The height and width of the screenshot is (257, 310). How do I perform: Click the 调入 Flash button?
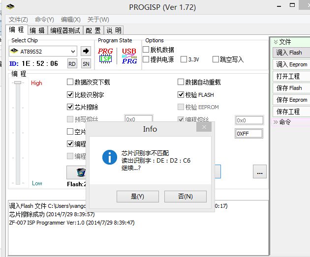coord(290,53)
